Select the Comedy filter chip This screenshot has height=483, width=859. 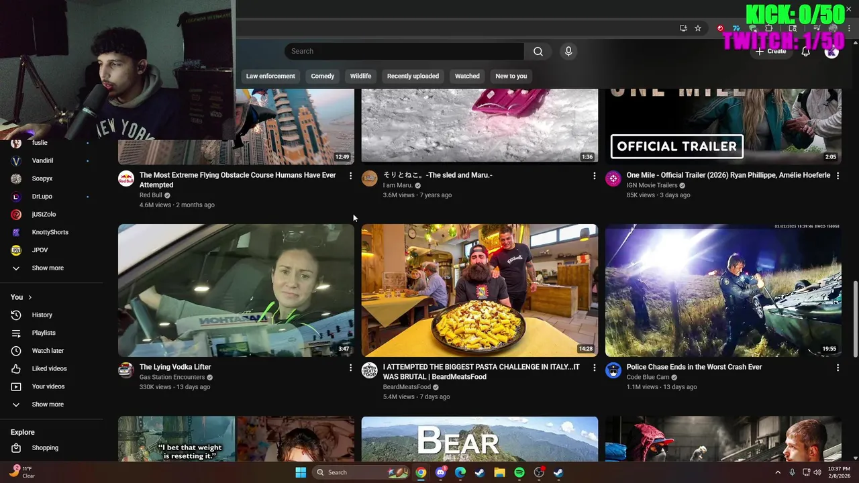(x=322, y=76)
